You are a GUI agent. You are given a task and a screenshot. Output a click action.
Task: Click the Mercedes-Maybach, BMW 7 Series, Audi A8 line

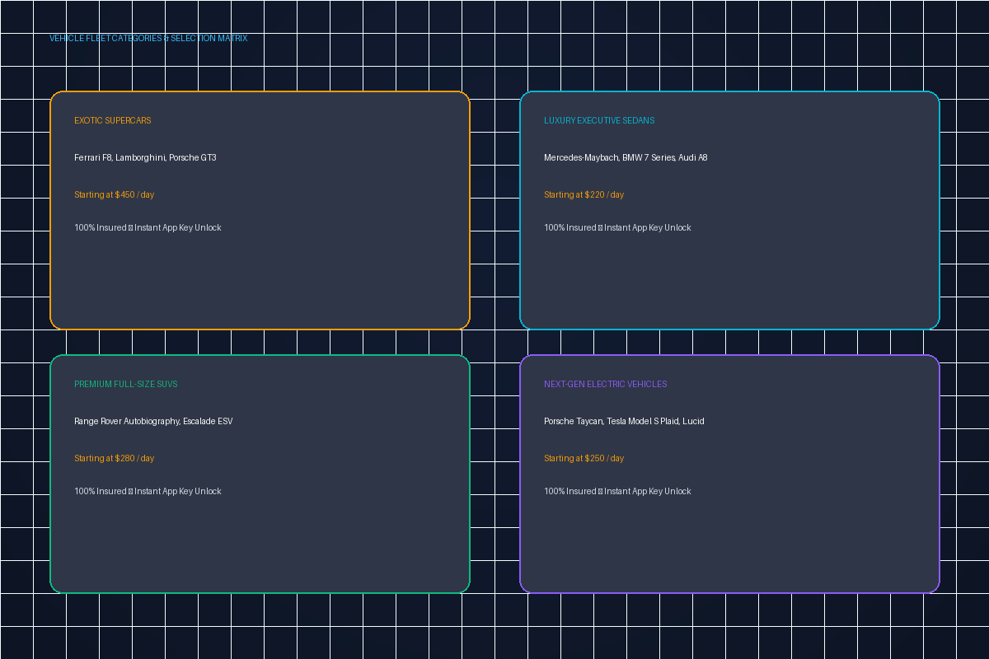(x=626, y=157)
